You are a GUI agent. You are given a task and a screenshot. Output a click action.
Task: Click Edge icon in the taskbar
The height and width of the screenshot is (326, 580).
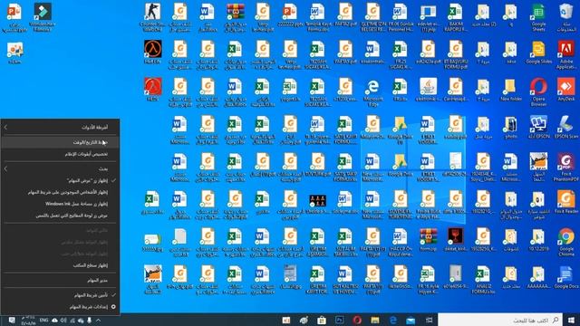tap(392, 320)
